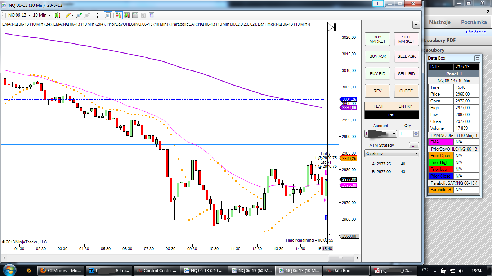The height and width of the screenshot is (276, 492).
Task: Click the 3001,25 blue price marker
Action: (348, 99)
